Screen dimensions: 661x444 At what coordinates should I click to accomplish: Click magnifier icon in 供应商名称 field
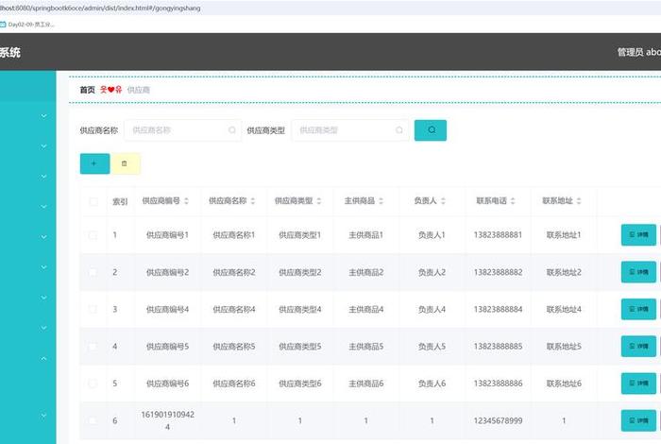point(232,130)
